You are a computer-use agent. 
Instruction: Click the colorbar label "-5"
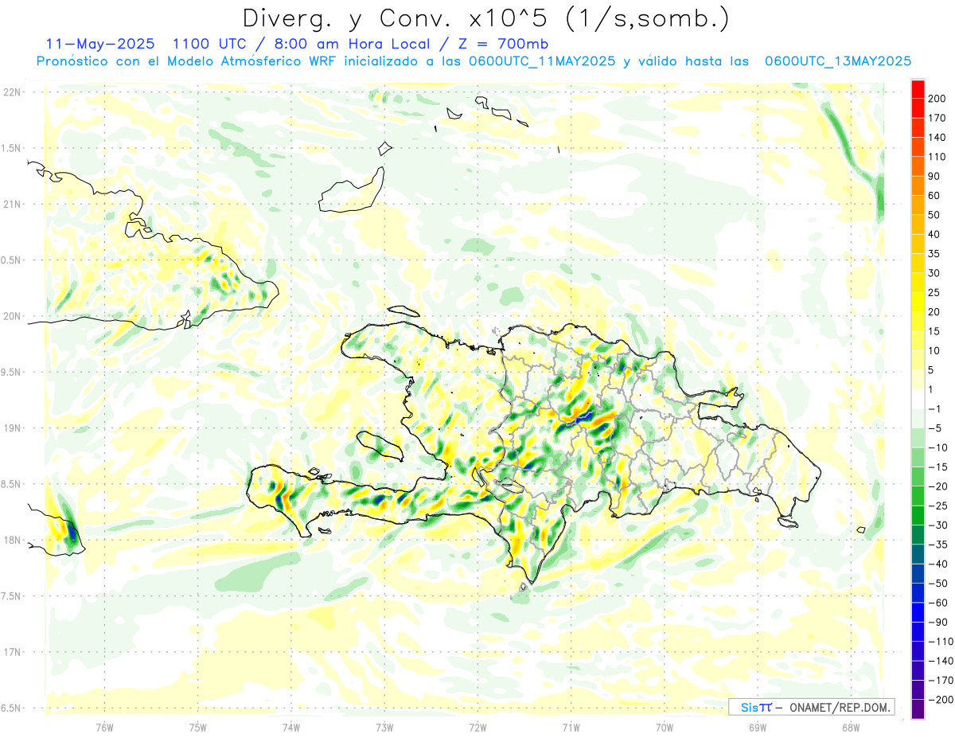tap(936, 428)
